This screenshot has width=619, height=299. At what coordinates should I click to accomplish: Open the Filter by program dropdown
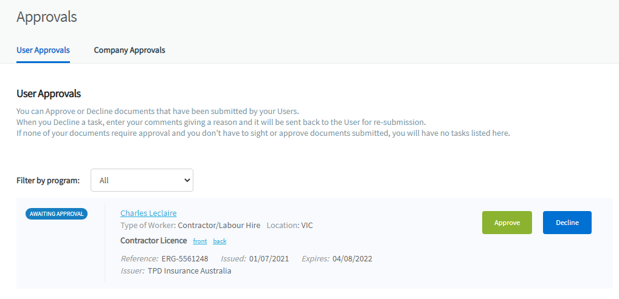click(x=142, y=180)
